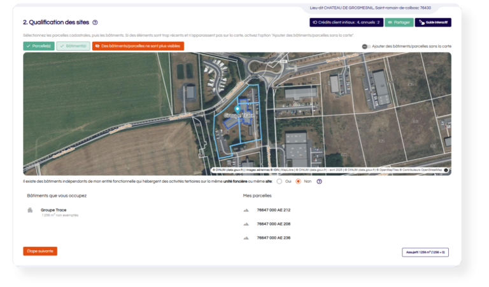The width and height of the screenshot is (489, 287).
Task: Click the Assujetti 1258 m² summary button
Action: tap(425, 252)
